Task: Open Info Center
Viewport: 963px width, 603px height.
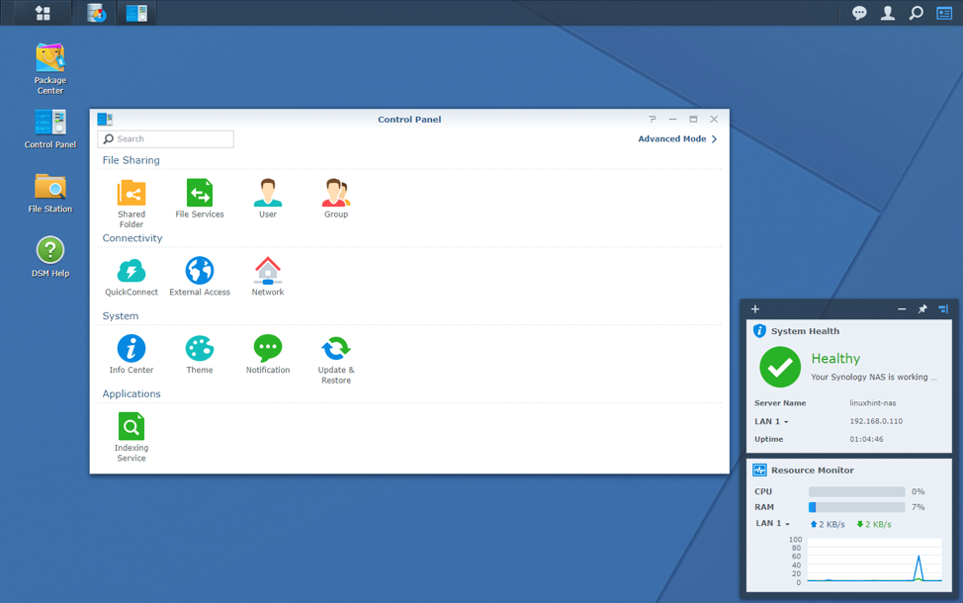Action: coord(131,354)
